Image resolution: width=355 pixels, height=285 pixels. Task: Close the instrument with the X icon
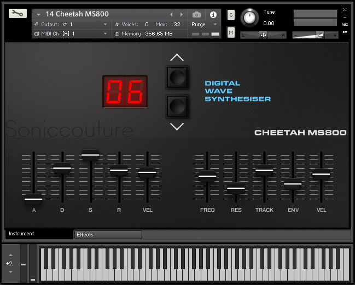pos(345,9)
